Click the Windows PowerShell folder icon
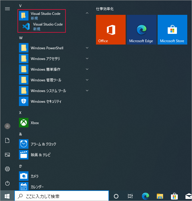 click(24, 48)
